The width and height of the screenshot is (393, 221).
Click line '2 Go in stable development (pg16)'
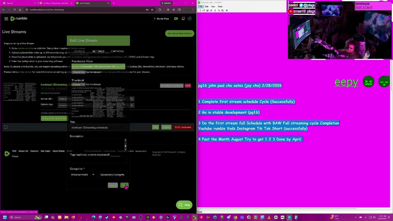tap(229, 112)
